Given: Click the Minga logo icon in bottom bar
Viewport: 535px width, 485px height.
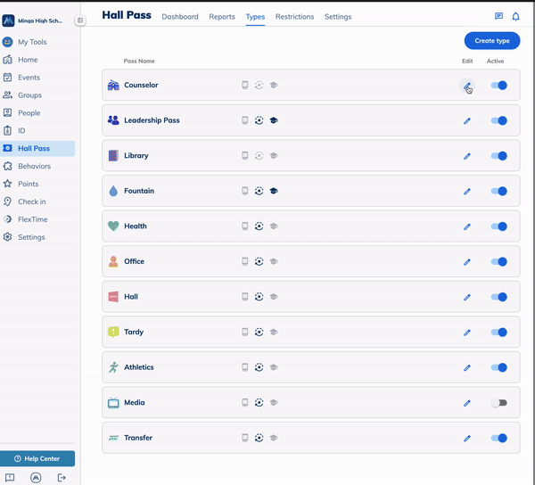Looking at the screenshot, I should click(x=36, y=477).
